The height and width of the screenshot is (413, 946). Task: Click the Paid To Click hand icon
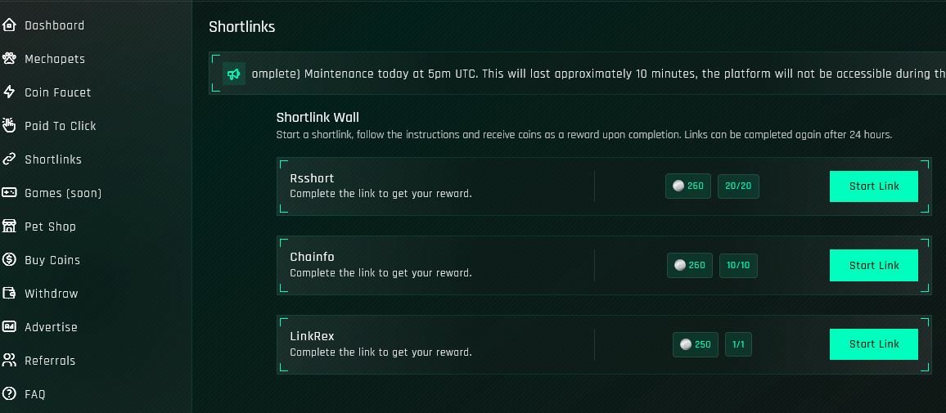(9, 126)
